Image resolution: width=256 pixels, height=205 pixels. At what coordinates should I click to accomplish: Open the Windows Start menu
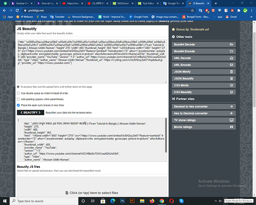[x=5, y=201]
